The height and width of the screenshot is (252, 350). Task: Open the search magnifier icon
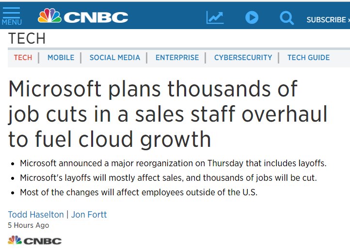pos(286,18)
